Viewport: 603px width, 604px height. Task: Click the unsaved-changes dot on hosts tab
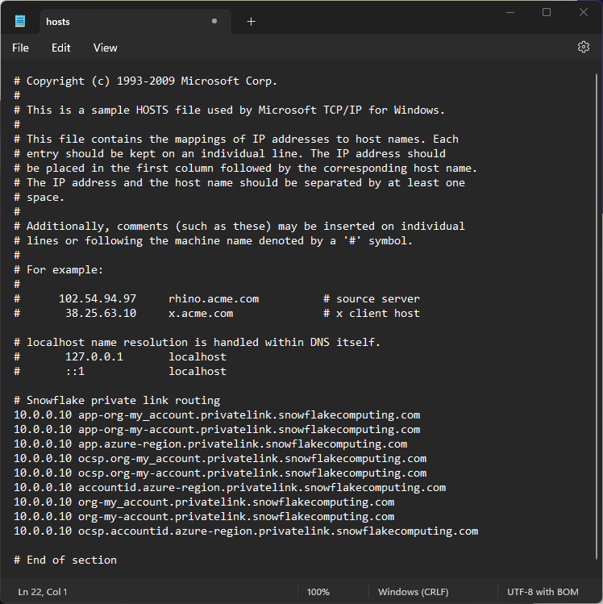tap(214, 21)
